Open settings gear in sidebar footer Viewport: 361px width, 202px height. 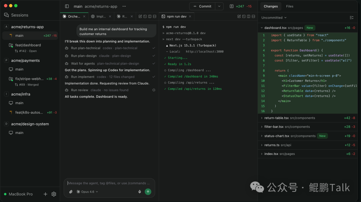[x=54, y=194]
